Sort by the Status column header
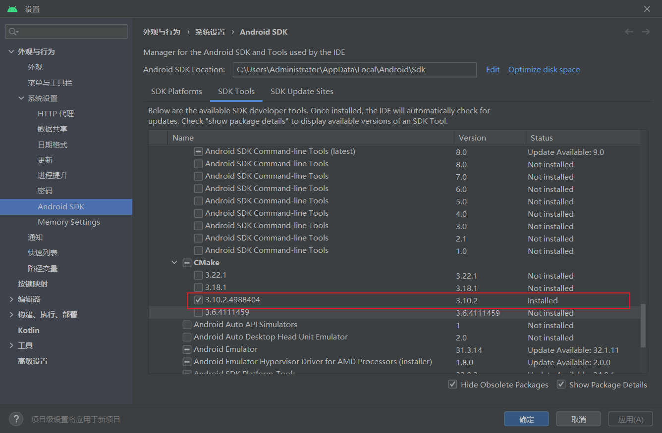The width and height of the screenshot is (662, 433). tap(583, 138)
